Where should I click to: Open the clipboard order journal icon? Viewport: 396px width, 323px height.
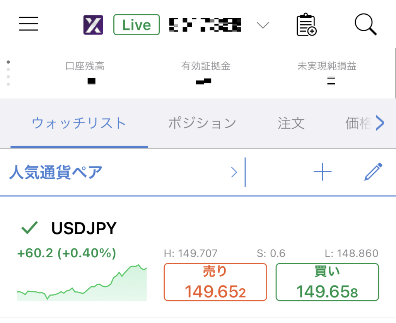[307, 24]
